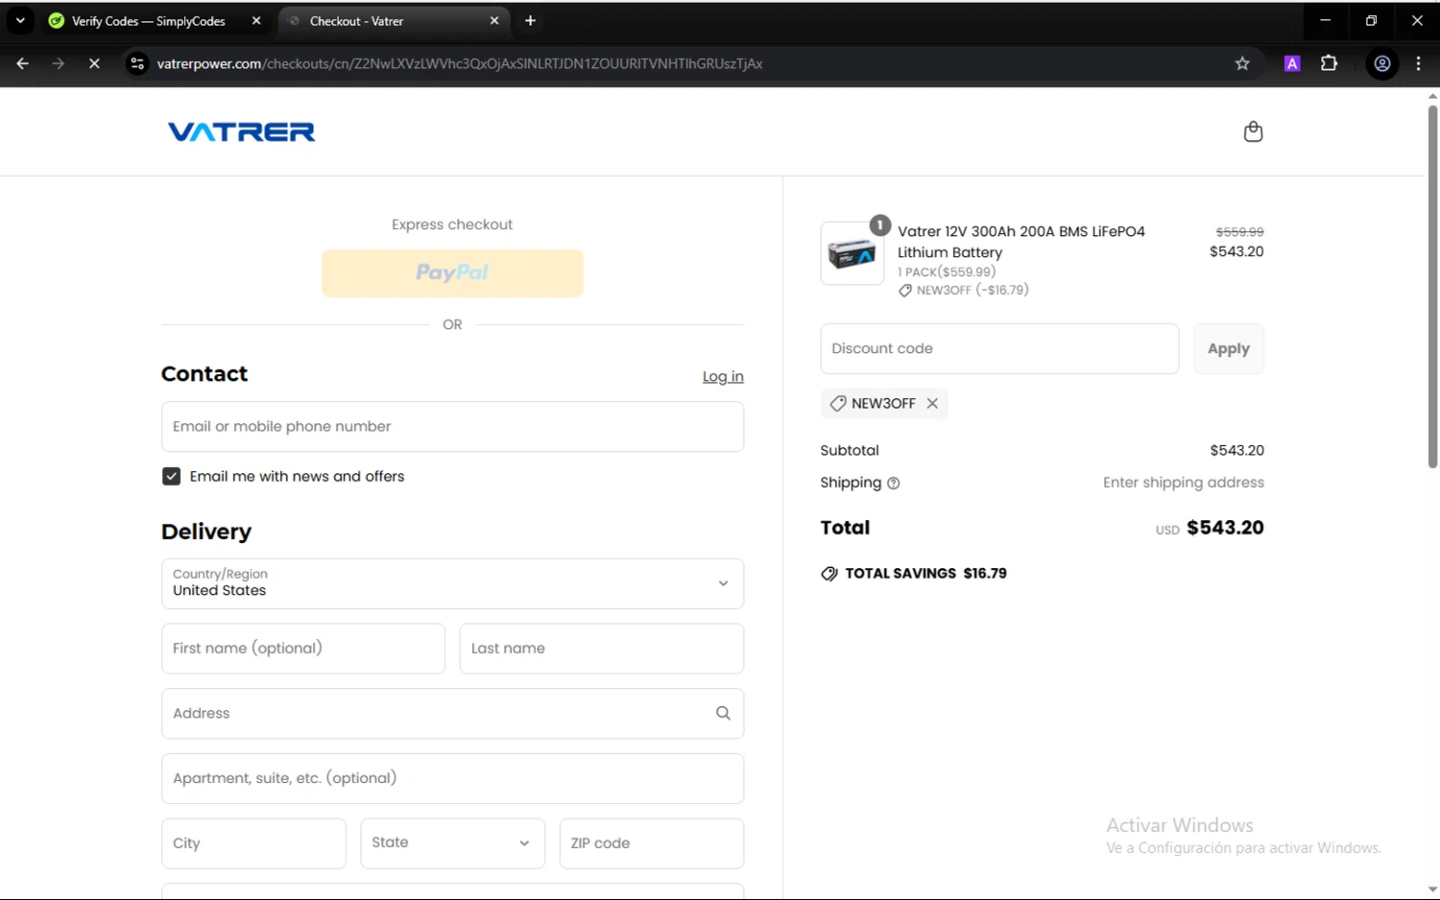The image size is (1440, 900).
Task: Click the ZIP code field
Action: [x=652, y=843]
